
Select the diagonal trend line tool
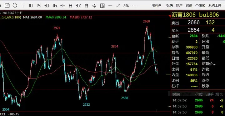(x=118, y=6)
